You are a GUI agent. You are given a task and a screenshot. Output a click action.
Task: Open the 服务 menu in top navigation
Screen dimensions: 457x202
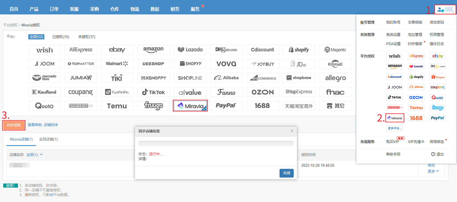click(195, 9)
